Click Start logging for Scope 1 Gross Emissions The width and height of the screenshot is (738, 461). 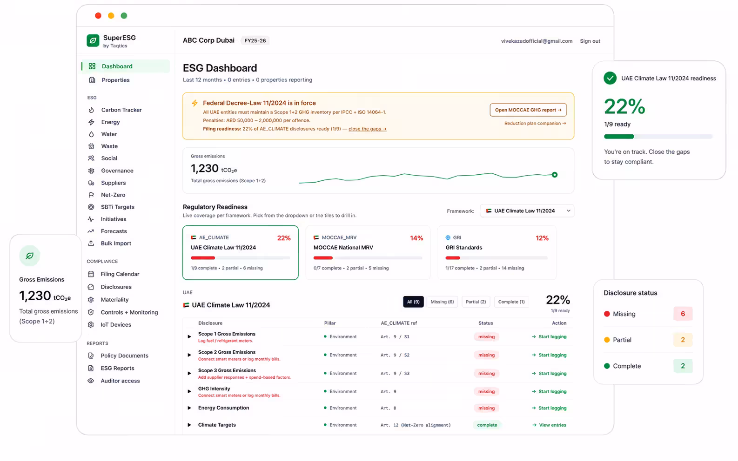549,337
